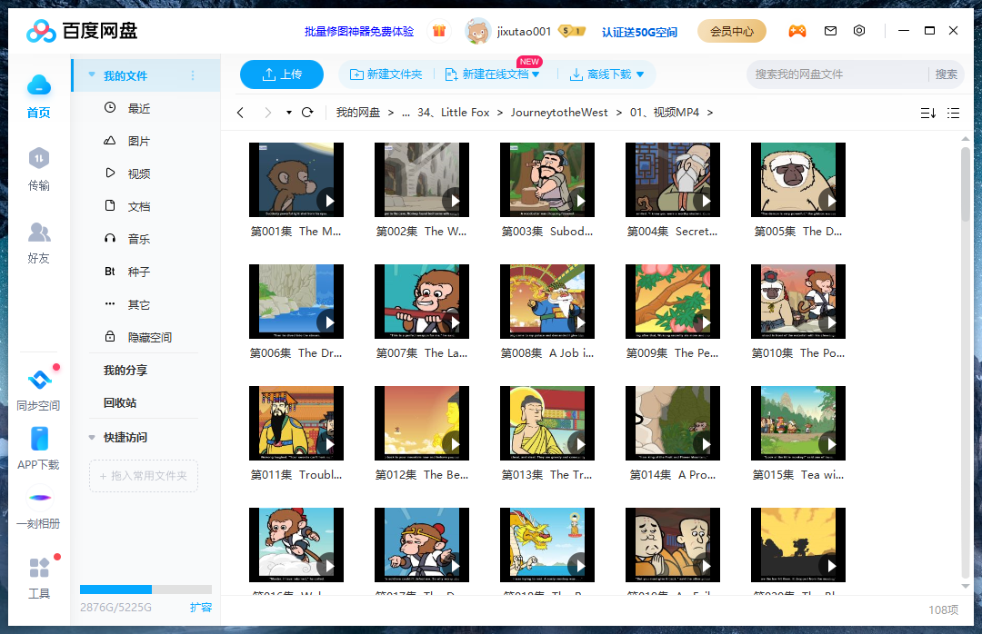This screenshot has width=982, height=634.
Task: Click the 扩容 expand storage link
Action: tap(201, 608)
